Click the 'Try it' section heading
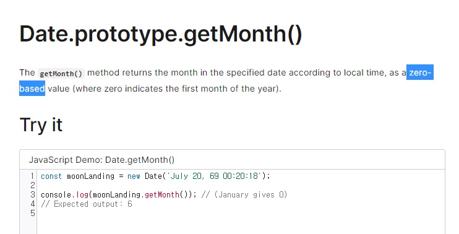 (41, 125)
